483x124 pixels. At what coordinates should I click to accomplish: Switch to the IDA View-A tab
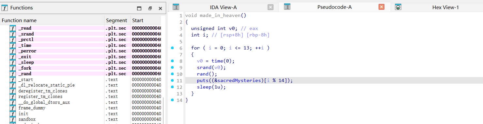(x=223, y=7)
